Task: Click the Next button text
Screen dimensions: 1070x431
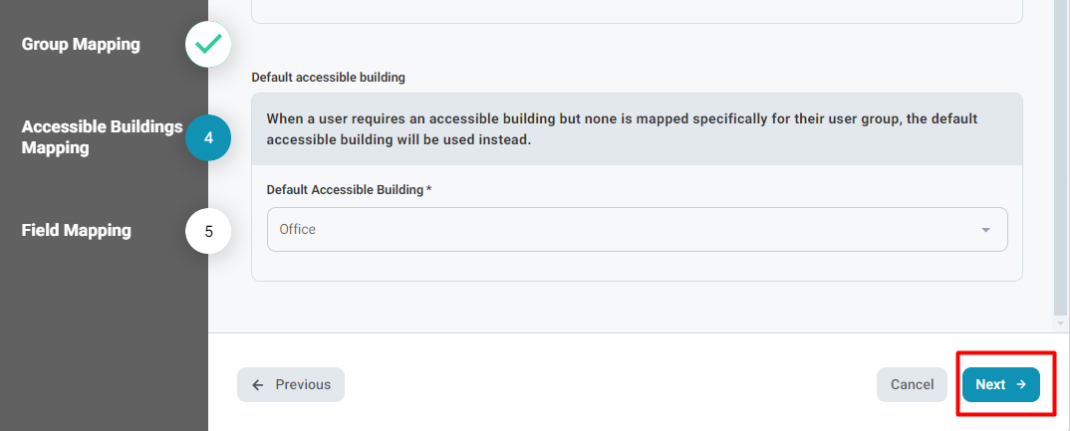Action: click(990, 384)
